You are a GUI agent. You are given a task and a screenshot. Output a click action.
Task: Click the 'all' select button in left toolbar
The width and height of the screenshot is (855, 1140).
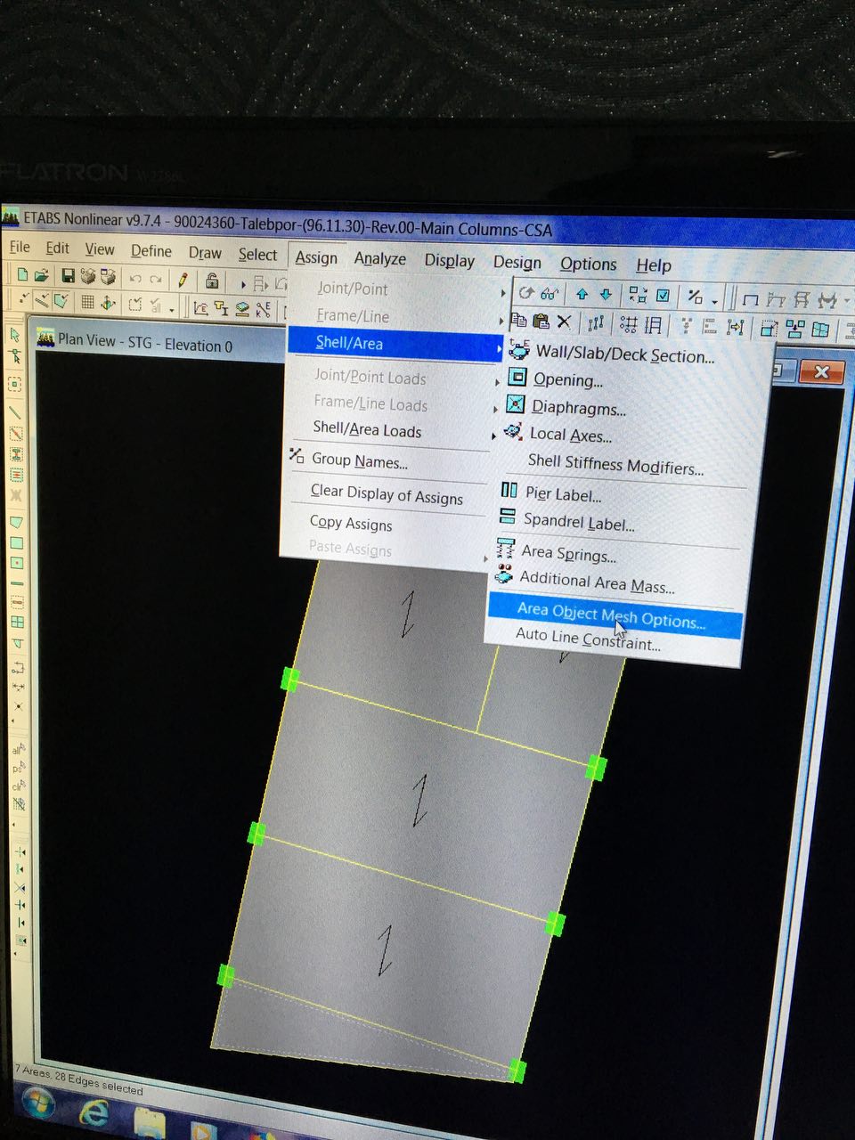point(18,750)
